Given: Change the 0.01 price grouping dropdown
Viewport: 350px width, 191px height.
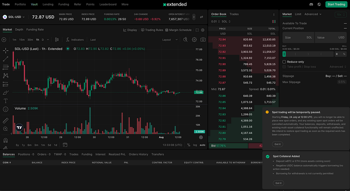Looking at the screenshot, I should click(215, 22).
